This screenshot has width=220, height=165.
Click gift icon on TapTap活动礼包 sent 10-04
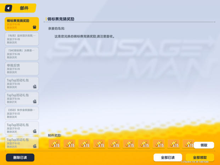pyautogui.click(x=34, y=101)
